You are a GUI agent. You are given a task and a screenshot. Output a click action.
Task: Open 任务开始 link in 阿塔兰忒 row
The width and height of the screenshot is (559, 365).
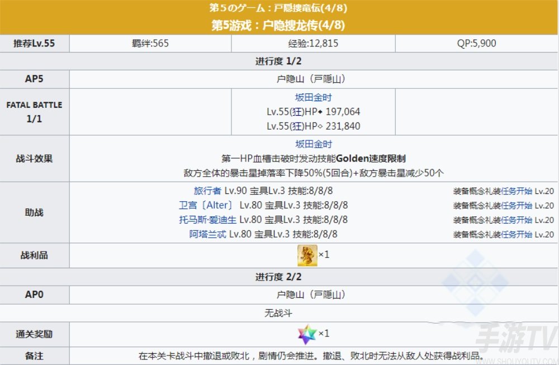click(517, 235)
